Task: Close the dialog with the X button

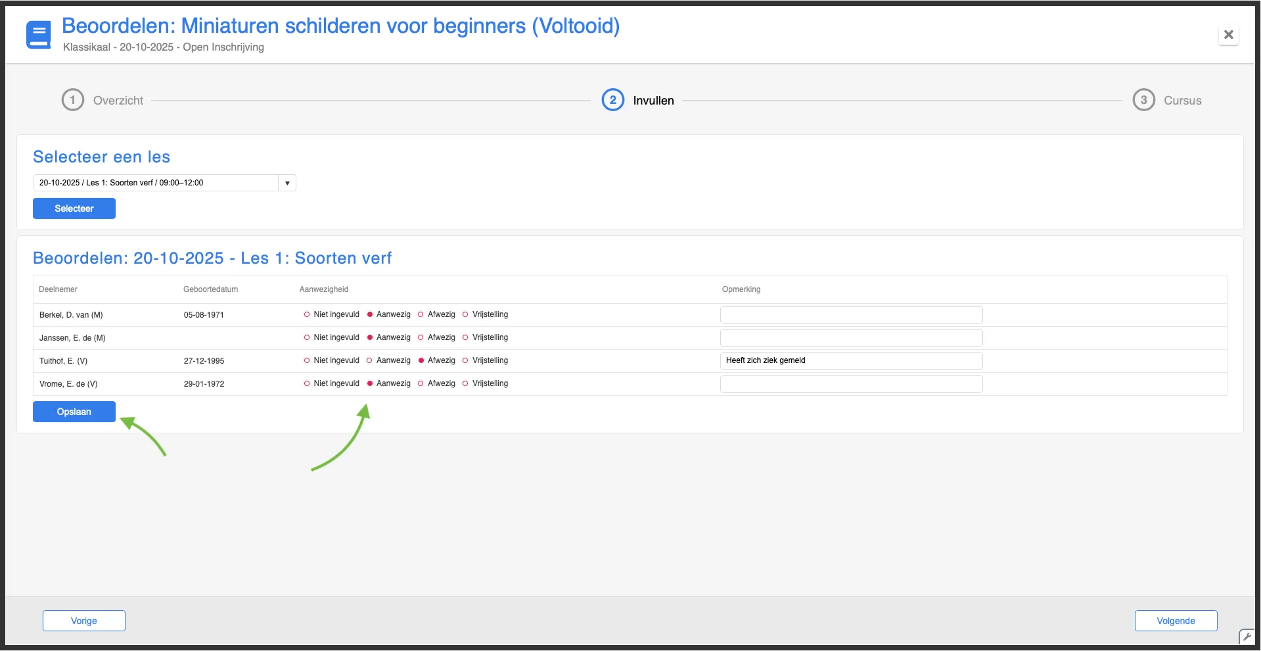Action: pos(1228,35)
